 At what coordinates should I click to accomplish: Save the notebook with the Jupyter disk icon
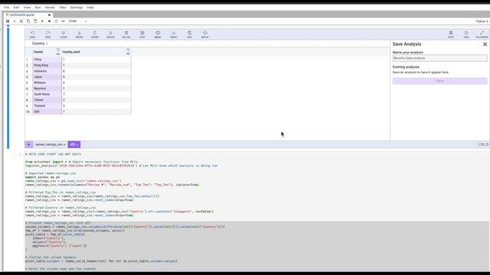pos(8,21)
